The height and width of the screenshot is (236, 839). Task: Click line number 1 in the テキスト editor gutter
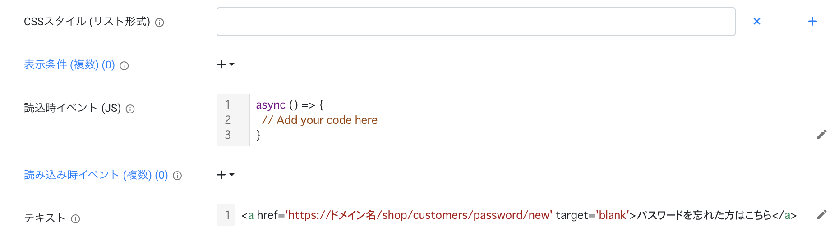pyautogui.click(x=227, y=215)
